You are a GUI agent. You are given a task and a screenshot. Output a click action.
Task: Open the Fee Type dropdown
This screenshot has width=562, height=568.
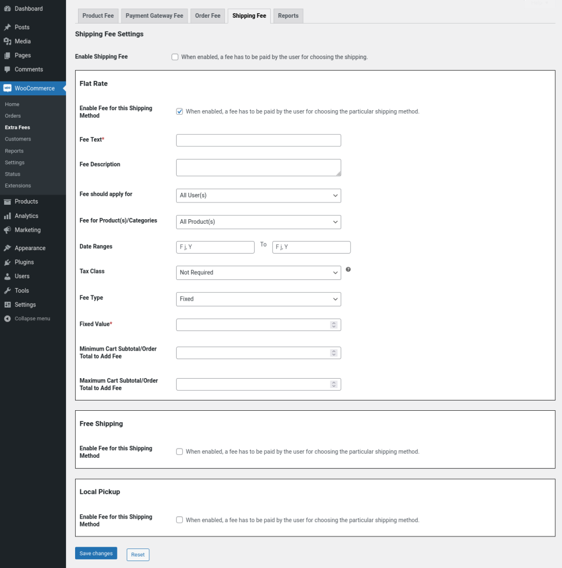click(x=258, y=299)
